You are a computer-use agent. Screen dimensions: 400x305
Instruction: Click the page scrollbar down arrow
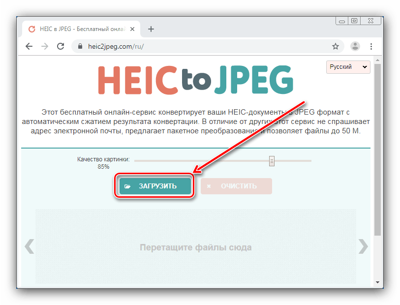pos(377,282)
